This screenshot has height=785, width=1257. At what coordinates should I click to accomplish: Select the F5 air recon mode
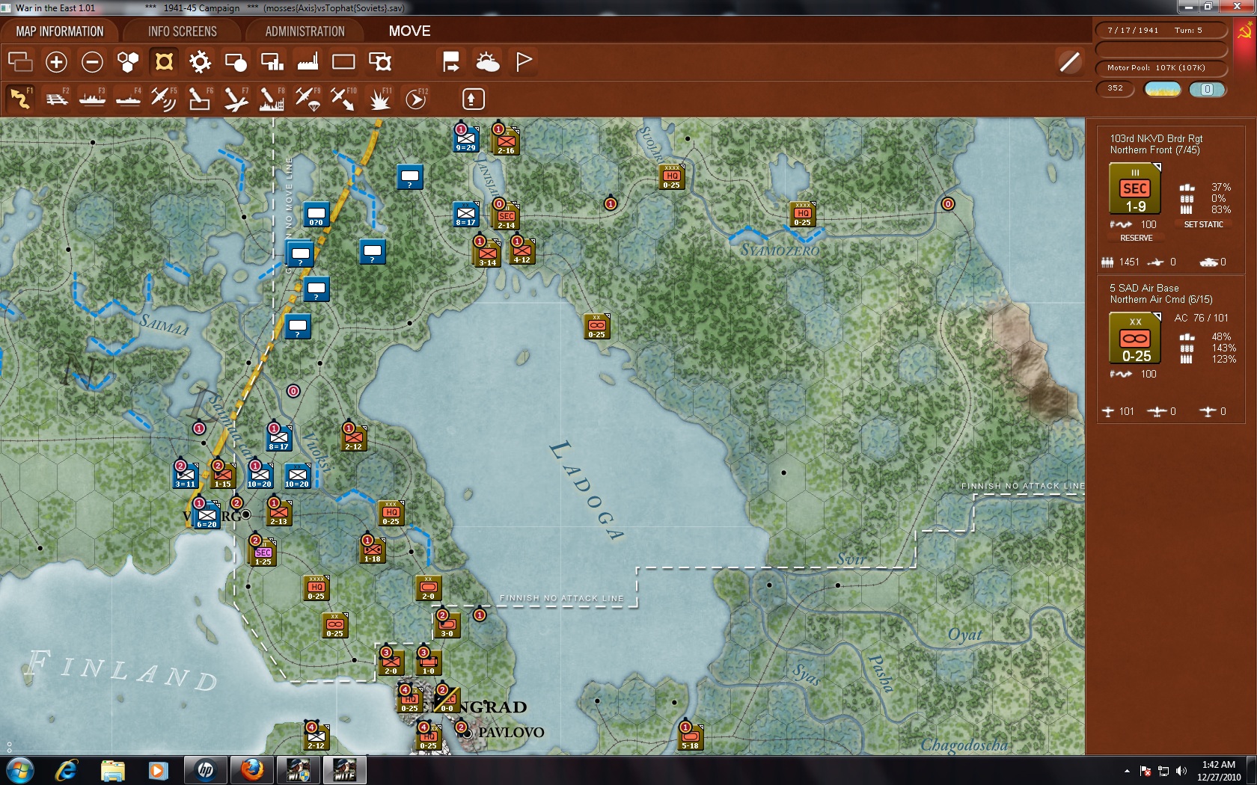pyautogui.click(x=164, y=98)
